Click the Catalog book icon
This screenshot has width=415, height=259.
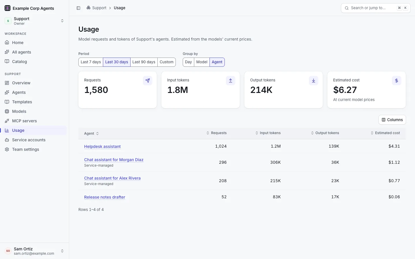[7, 61]
